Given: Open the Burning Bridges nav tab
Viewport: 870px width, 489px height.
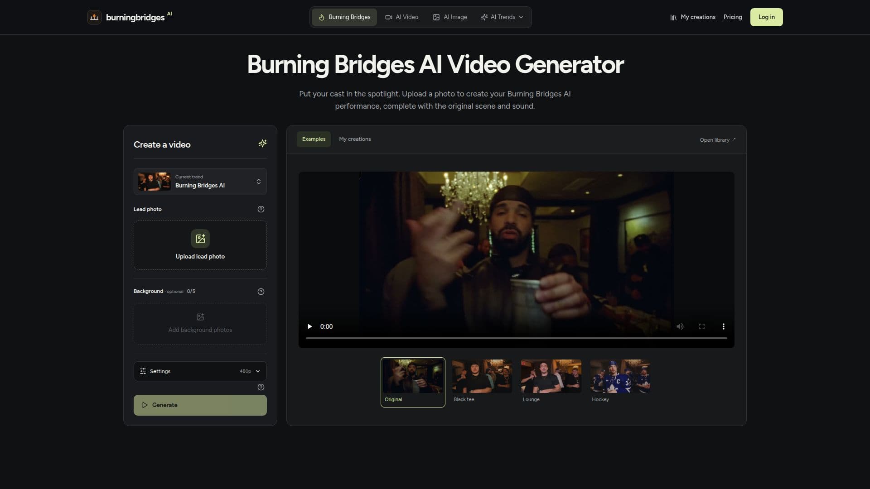Looking at the screenshot, I should 344,17.
